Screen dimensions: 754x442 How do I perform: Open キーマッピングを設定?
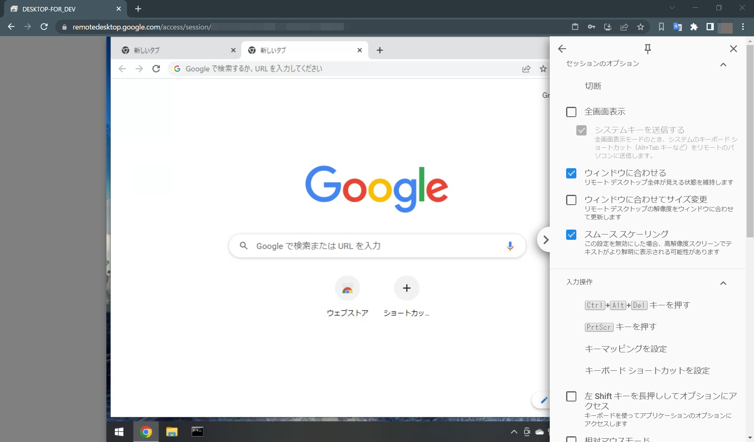click(x=626, y=349)
